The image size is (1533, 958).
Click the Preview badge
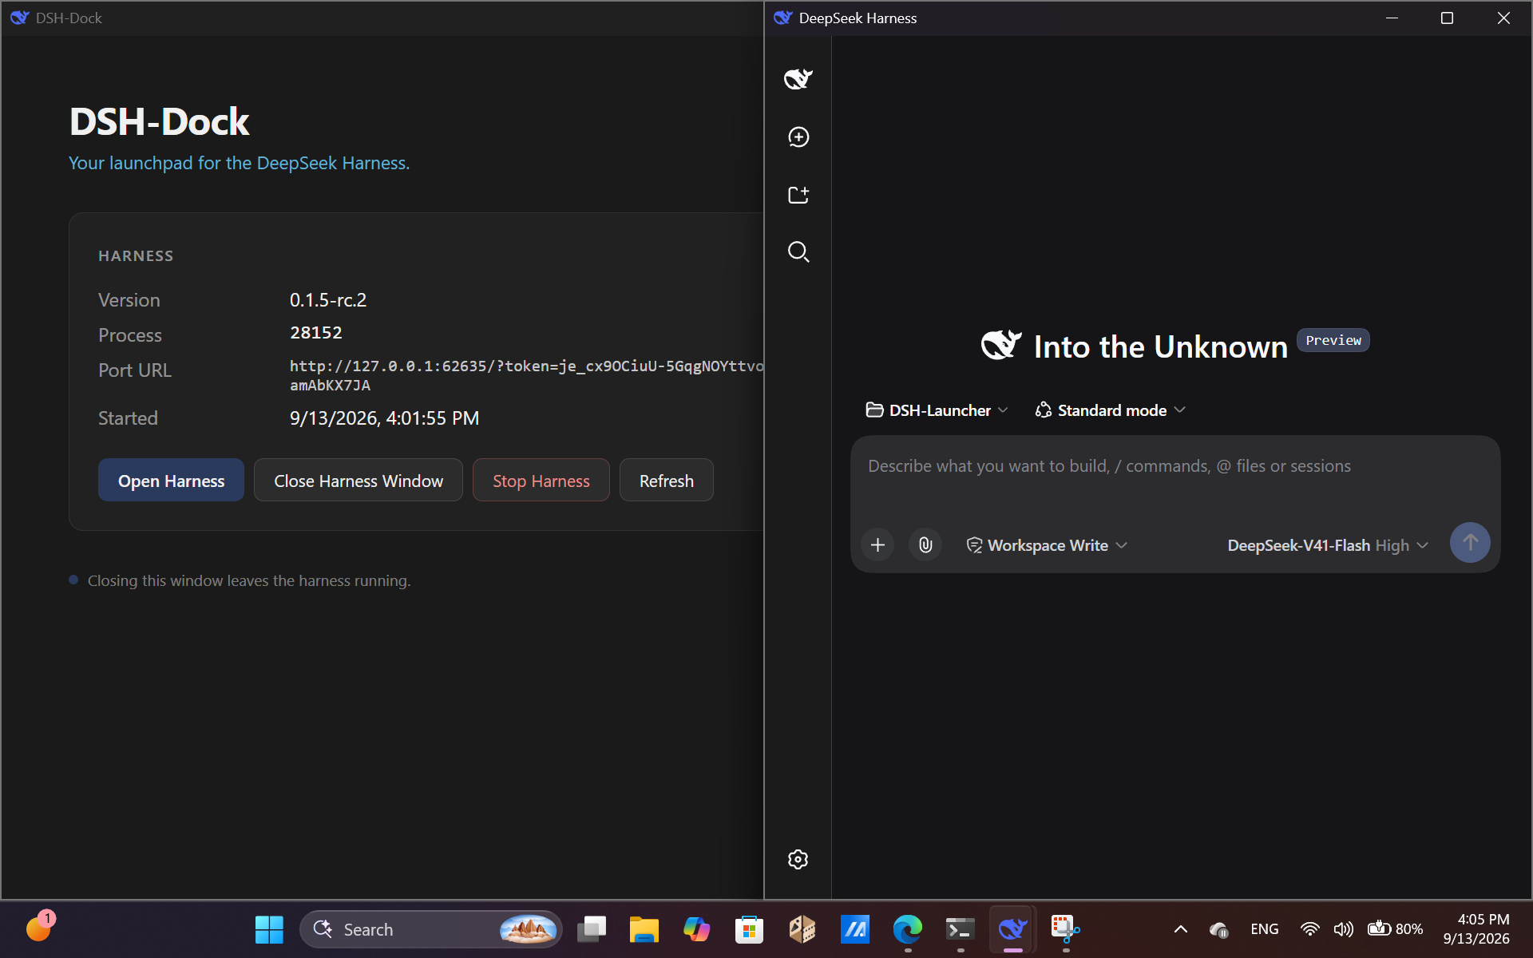click(x=1333, y=340)
